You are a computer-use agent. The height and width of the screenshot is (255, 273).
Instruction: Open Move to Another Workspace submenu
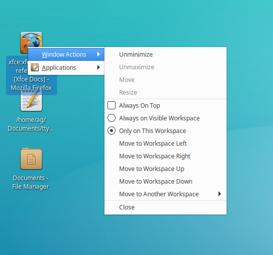coord(166,194)
